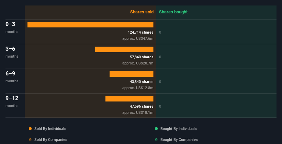Viewport: 282px width, 144px height.
Task: Click the shares bought 0 in 0–3 months row
Action: [160, 32]
